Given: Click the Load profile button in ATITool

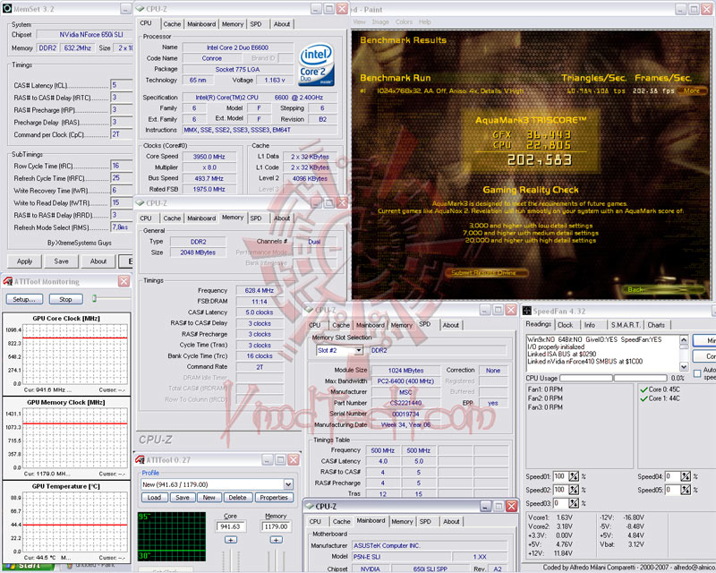Looking at the screenshot, I should 154,498.
